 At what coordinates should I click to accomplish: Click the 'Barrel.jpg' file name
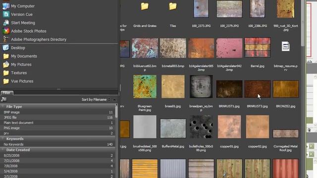(x=258, y=66)
